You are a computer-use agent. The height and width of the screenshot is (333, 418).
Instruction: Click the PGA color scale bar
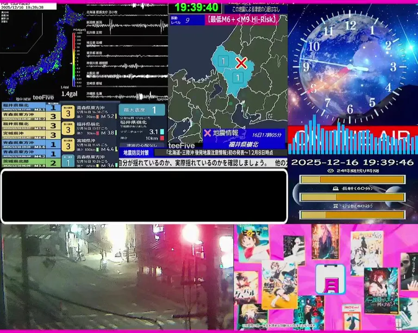pos(74,60)
